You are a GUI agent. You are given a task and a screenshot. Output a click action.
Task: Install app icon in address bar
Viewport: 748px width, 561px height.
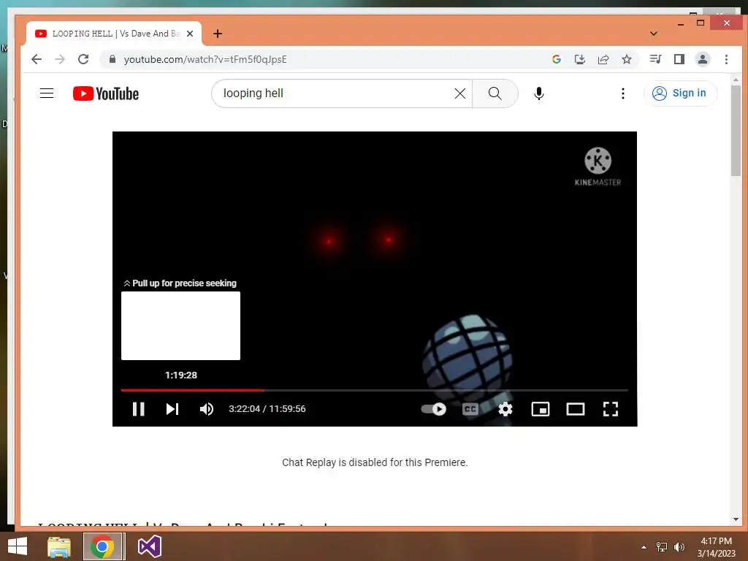(x=579, y=59)
